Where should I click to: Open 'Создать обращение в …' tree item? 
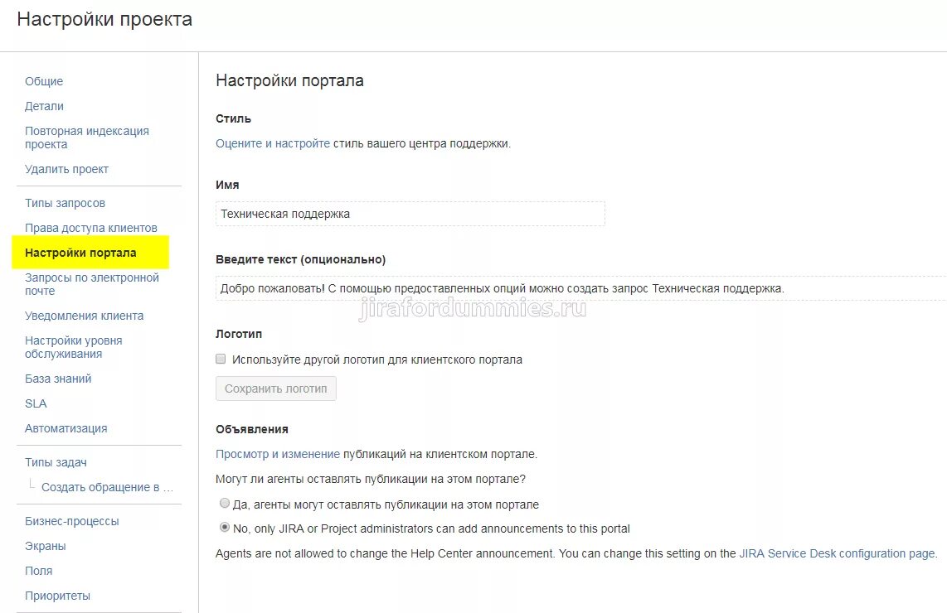(x=107, y=487)
